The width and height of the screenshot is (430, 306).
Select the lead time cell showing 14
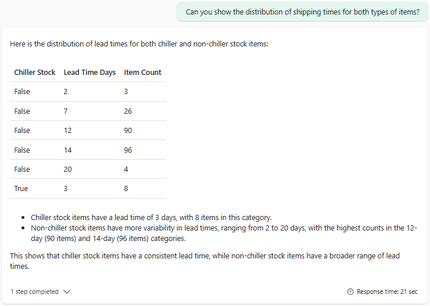[x=68, y=150]
